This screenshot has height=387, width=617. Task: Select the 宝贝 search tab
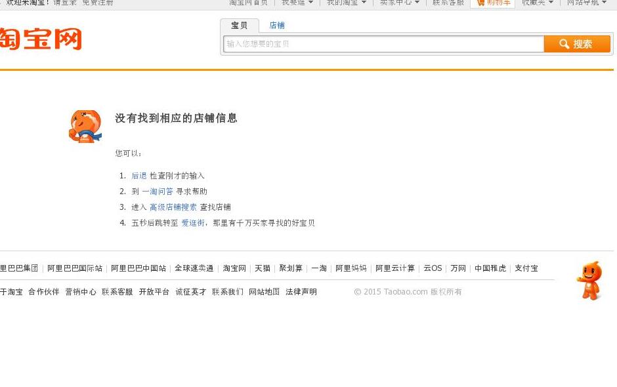point(239,26)
